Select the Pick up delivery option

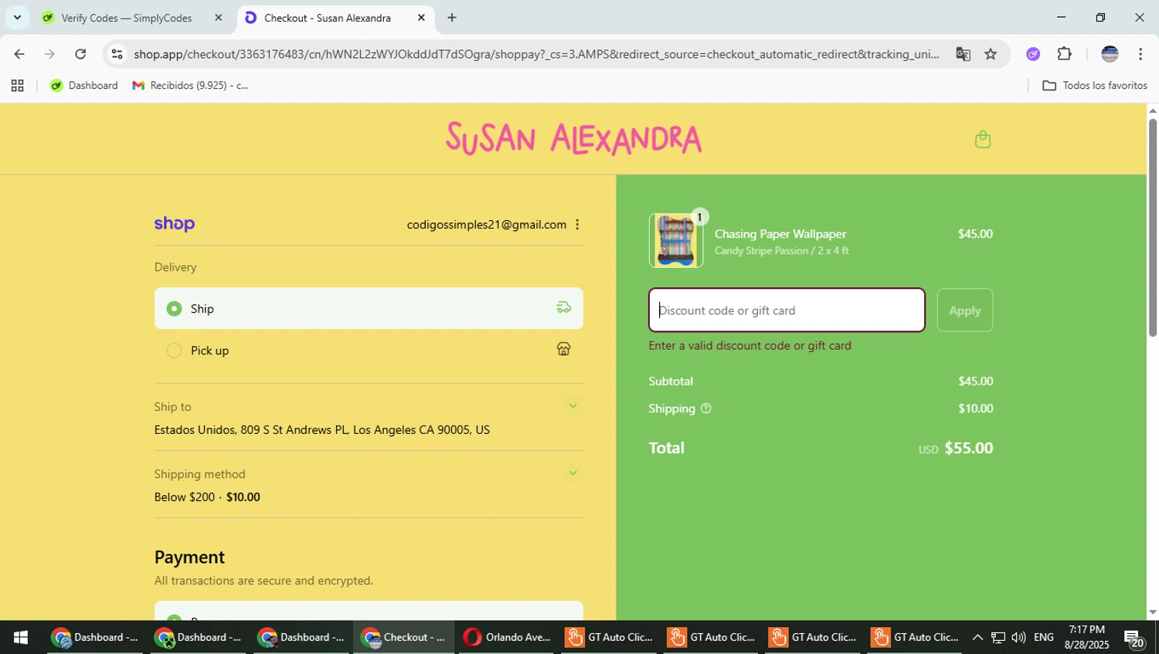(369, 351)
